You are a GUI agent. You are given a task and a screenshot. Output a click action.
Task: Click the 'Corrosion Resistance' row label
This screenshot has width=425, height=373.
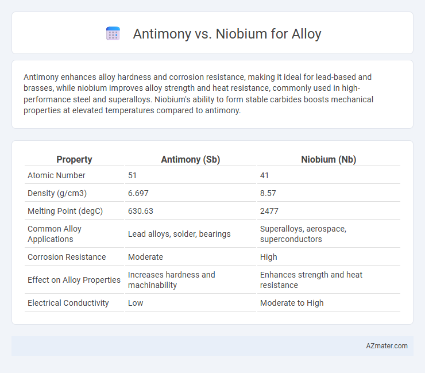[x=67, y=257]
